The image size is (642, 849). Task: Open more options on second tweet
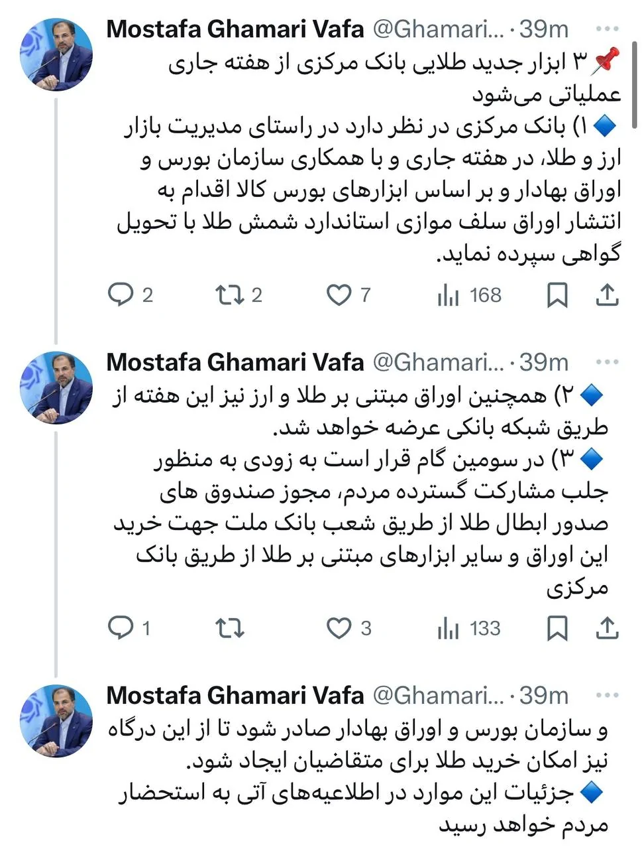(x=607, y=362)
